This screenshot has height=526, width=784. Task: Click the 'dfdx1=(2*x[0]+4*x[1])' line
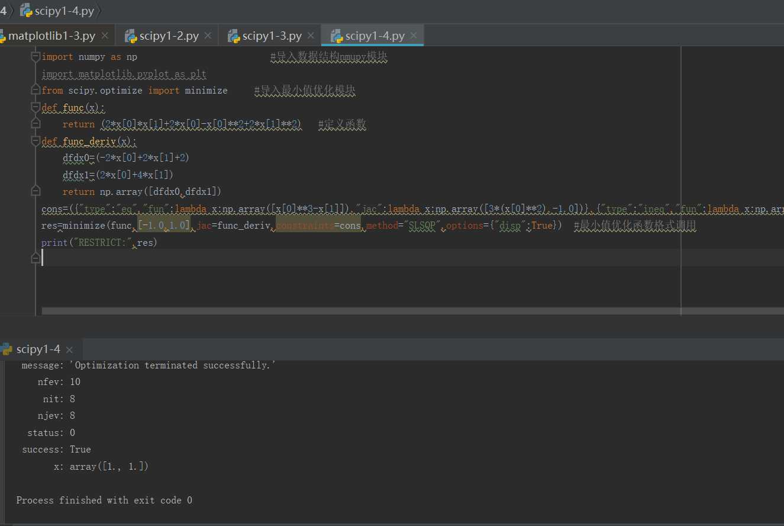coord(118,175)
